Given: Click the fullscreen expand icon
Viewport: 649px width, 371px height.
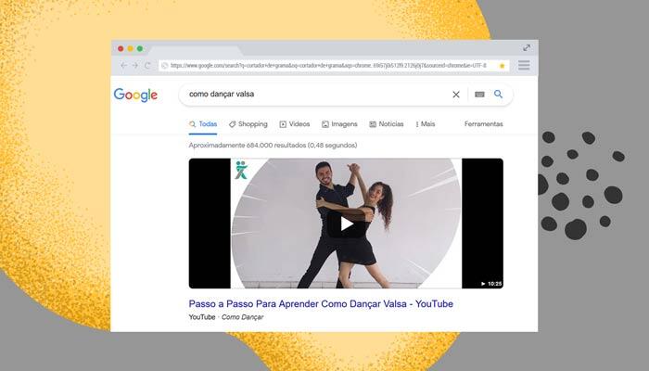Looking at the screenshot, I should (527, 47).
